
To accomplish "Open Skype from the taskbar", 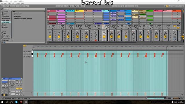I will click(16, 102).
